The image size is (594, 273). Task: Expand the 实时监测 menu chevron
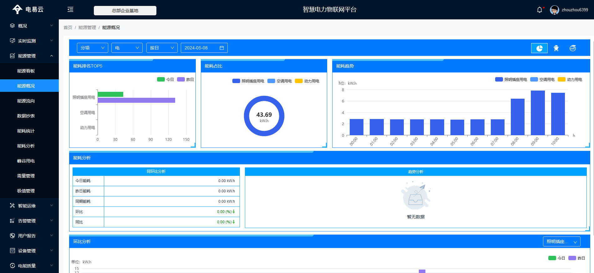(52, 41)
